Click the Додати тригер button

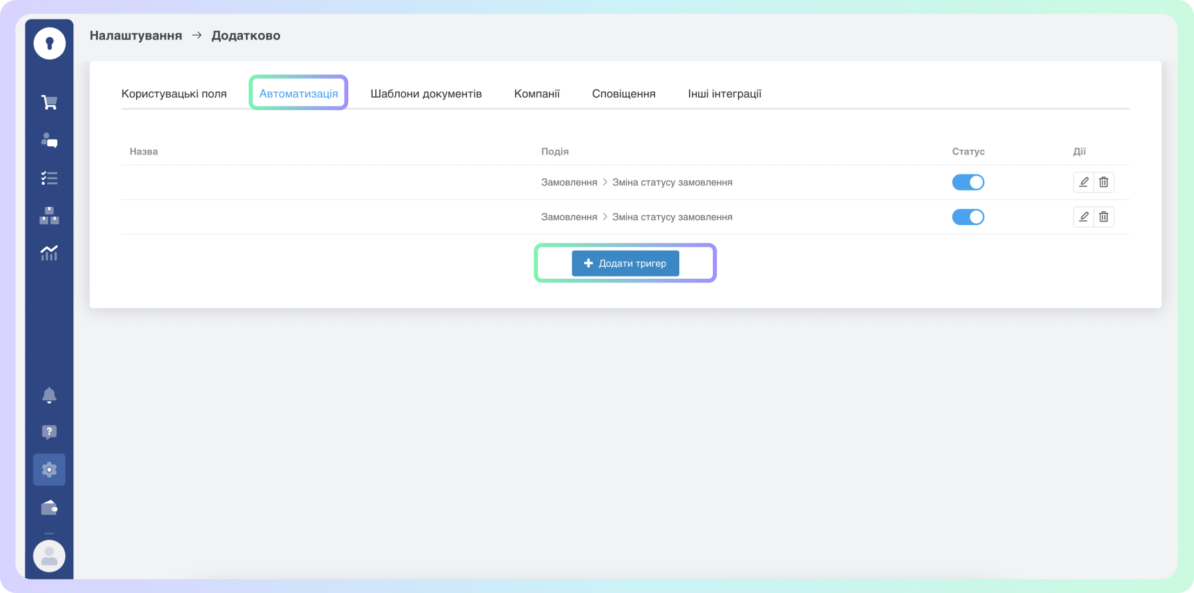pos(625,264)
